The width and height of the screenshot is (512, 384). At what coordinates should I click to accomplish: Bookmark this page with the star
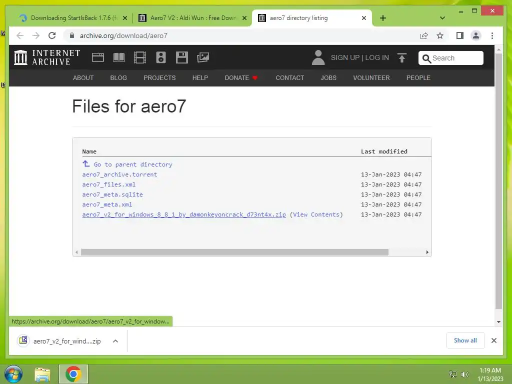click(440, 35)
